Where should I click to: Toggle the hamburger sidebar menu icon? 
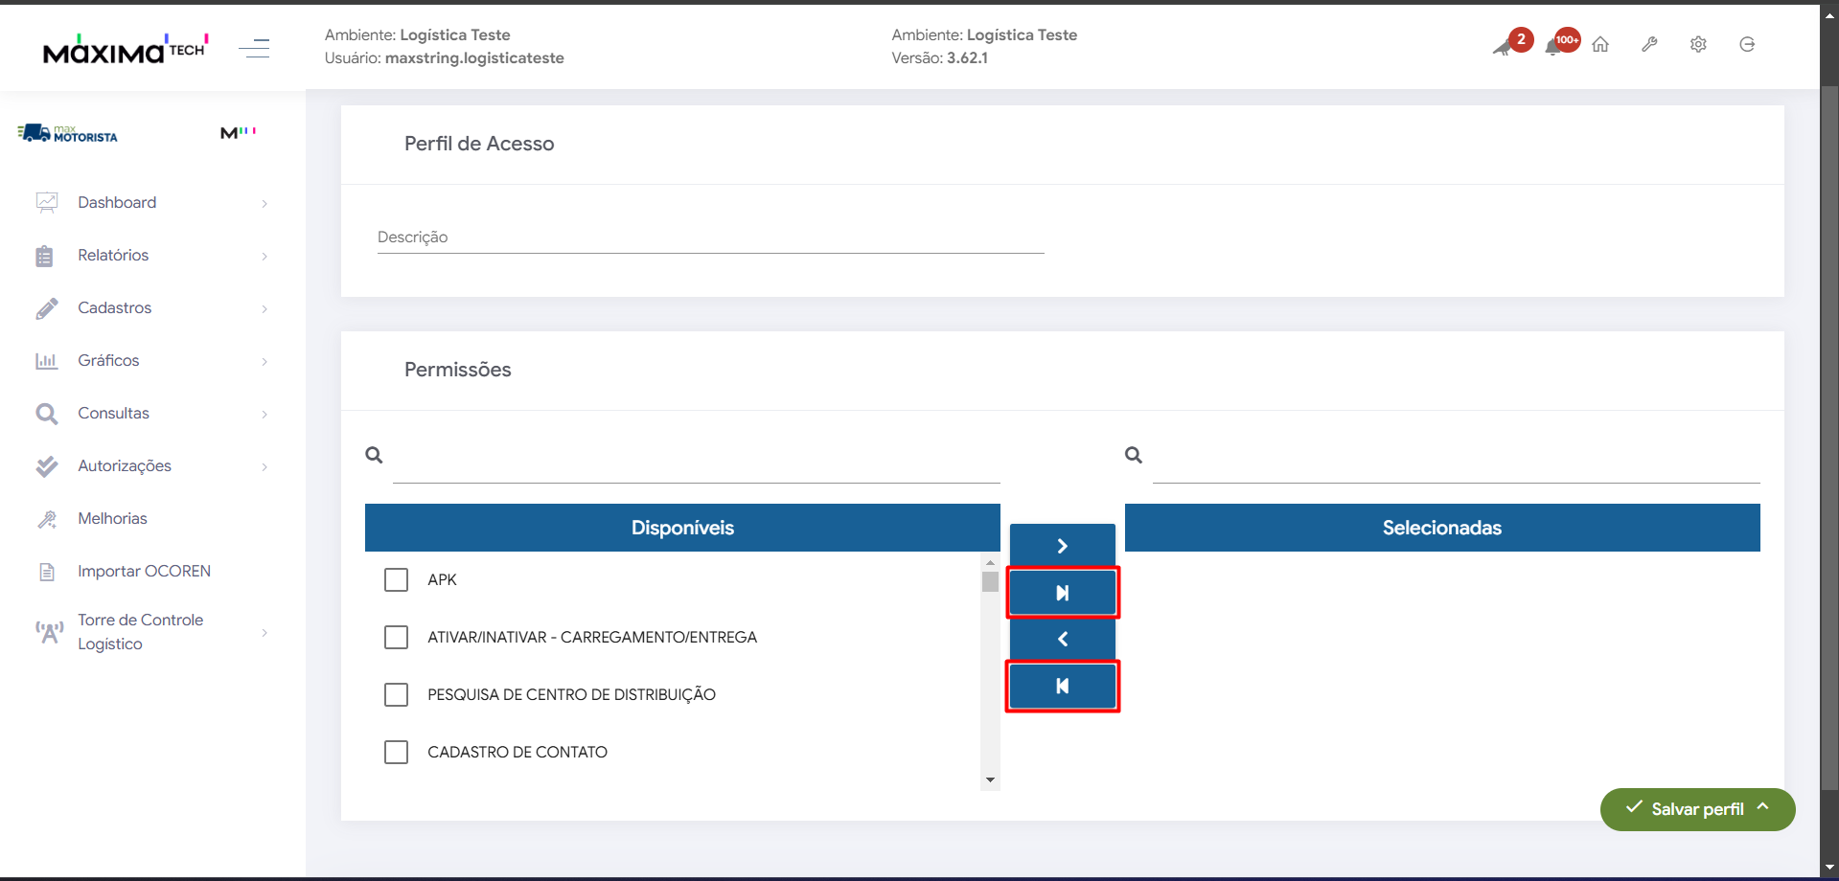[254, 48]
